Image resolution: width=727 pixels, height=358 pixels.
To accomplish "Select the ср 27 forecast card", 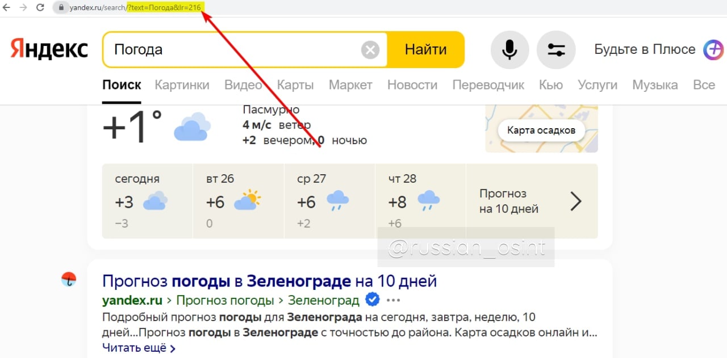I will pyautogui.click(x=329, y=201).
